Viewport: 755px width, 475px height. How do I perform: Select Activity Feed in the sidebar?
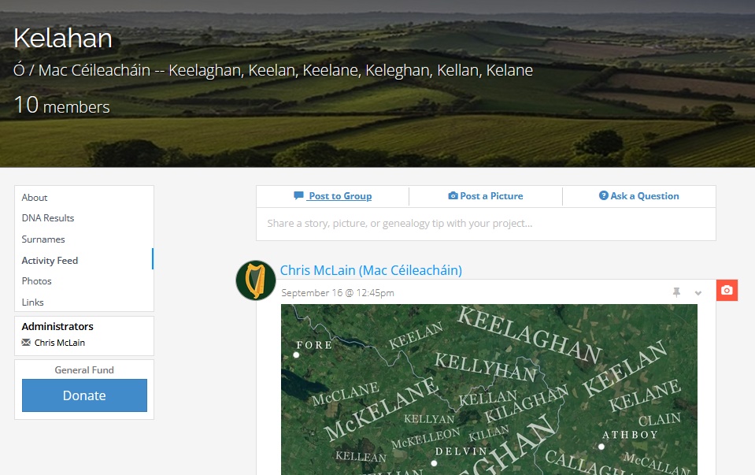50,261
